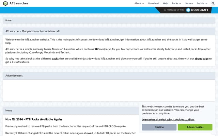
Task: Click 'ATLauncher - Modpack launcher for Minecraft' heading
Action: coord(33,31)
